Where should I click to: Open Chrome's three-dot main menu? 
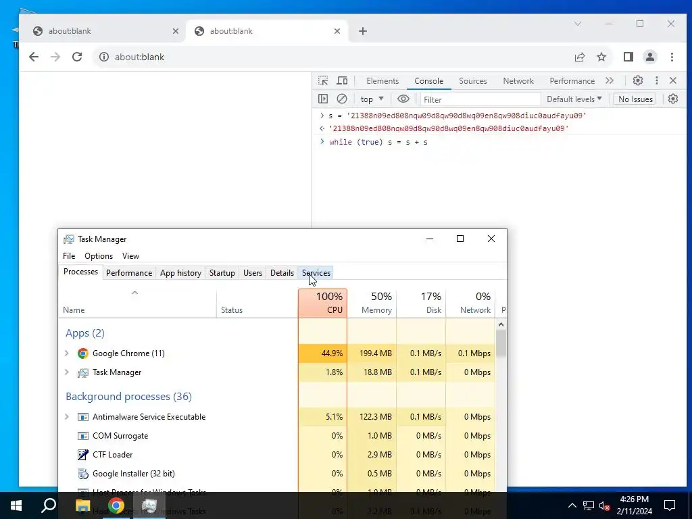tap(672, 57)
